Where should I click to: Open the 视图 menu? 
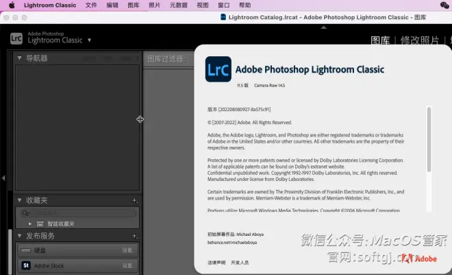[202, 5]
